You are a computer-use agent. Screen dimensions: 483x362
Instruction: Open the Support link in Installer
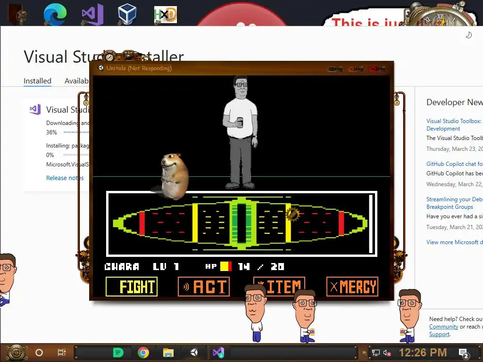pyautogui.click(x=440, y=334)
